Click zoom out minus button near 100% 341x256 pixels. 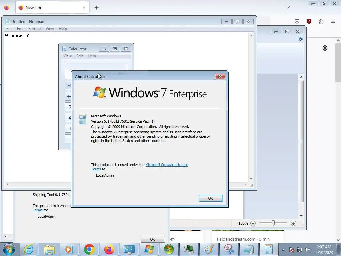pyautogui.click(x=253, y=223)
